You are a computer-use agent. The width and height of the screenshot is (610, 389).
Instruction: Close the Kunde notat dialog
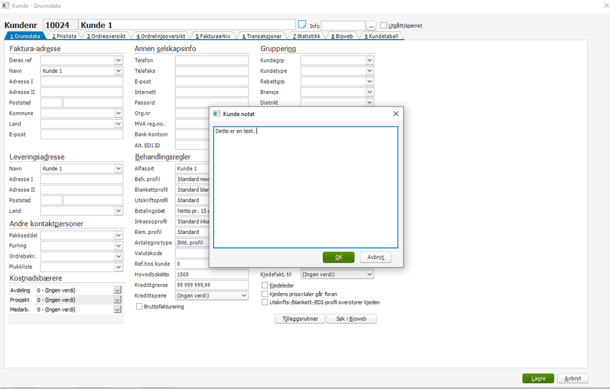pyautogui.click(x=396, y=114)
